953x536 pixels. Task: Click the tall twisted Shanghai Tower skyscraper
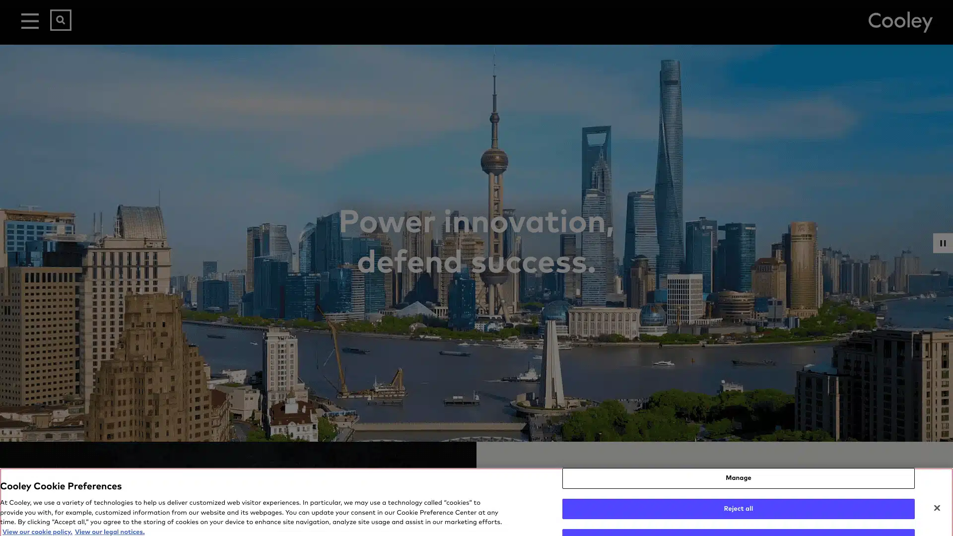point(670,149)
